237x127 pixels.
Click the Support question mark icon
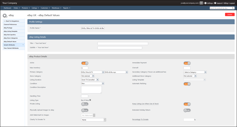[x=215, y=3]
